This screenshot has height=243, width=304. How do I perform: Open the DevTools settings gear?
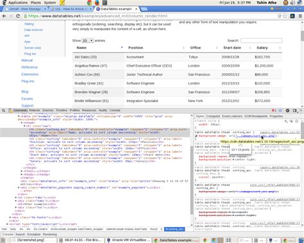[x=287, y=110]
